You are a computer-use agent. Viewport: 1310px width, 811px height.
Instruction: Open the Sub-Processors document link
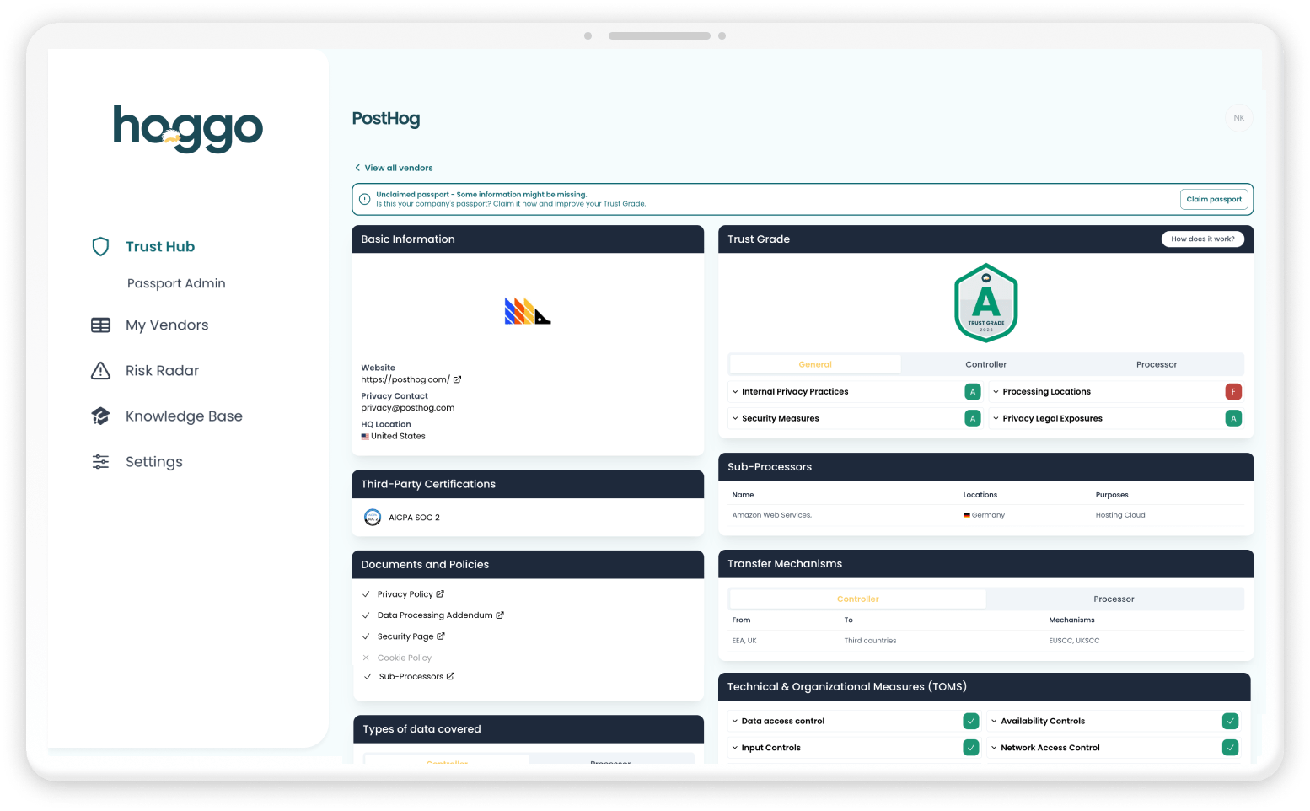[411, 676]
